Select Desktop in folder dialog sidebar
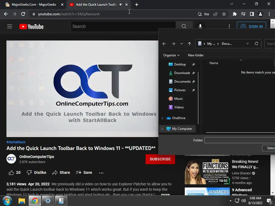This screenshot has height=206, width=275. coord(180,64)
